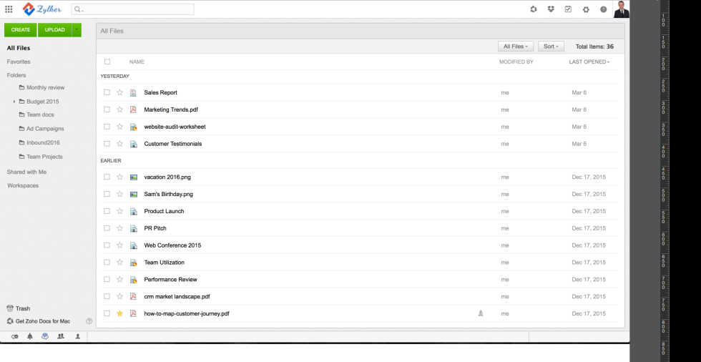This screenshot has width=701, height=362.
Task: Toggle the select-all checkbox in header
Action: (107, 62)
